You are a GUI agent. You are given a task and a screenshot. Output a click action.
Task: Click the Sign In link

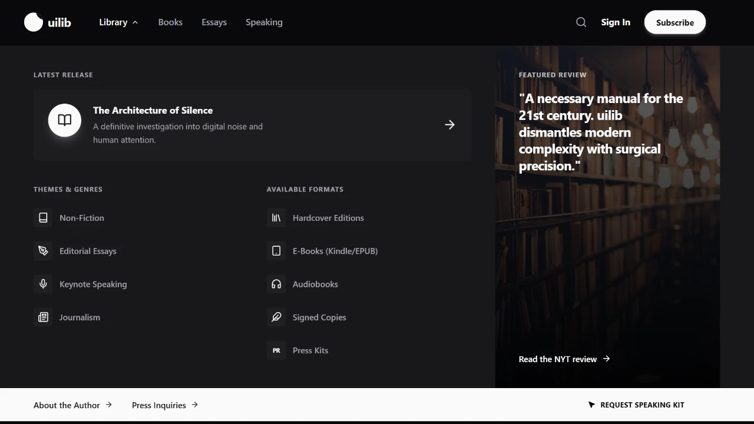click(x=616, y=22)
